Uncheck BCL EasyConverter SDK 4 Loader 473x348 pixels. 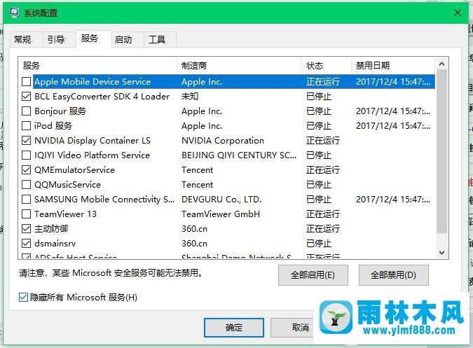coord(26,97)
